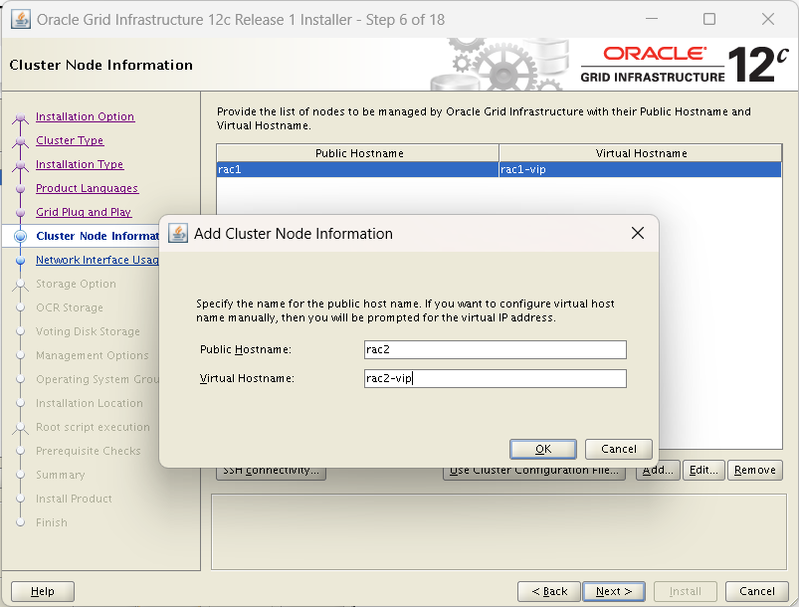Click Use Cluster Configuration File button
The width and height of the screenshot is (799, 607).
tap(534, 471)
